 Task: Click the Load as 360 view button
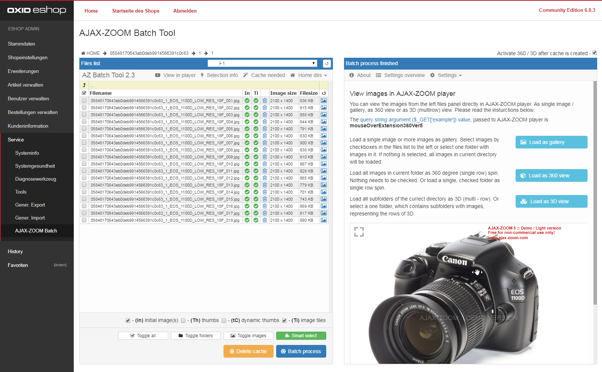click(x=551, y=175)
